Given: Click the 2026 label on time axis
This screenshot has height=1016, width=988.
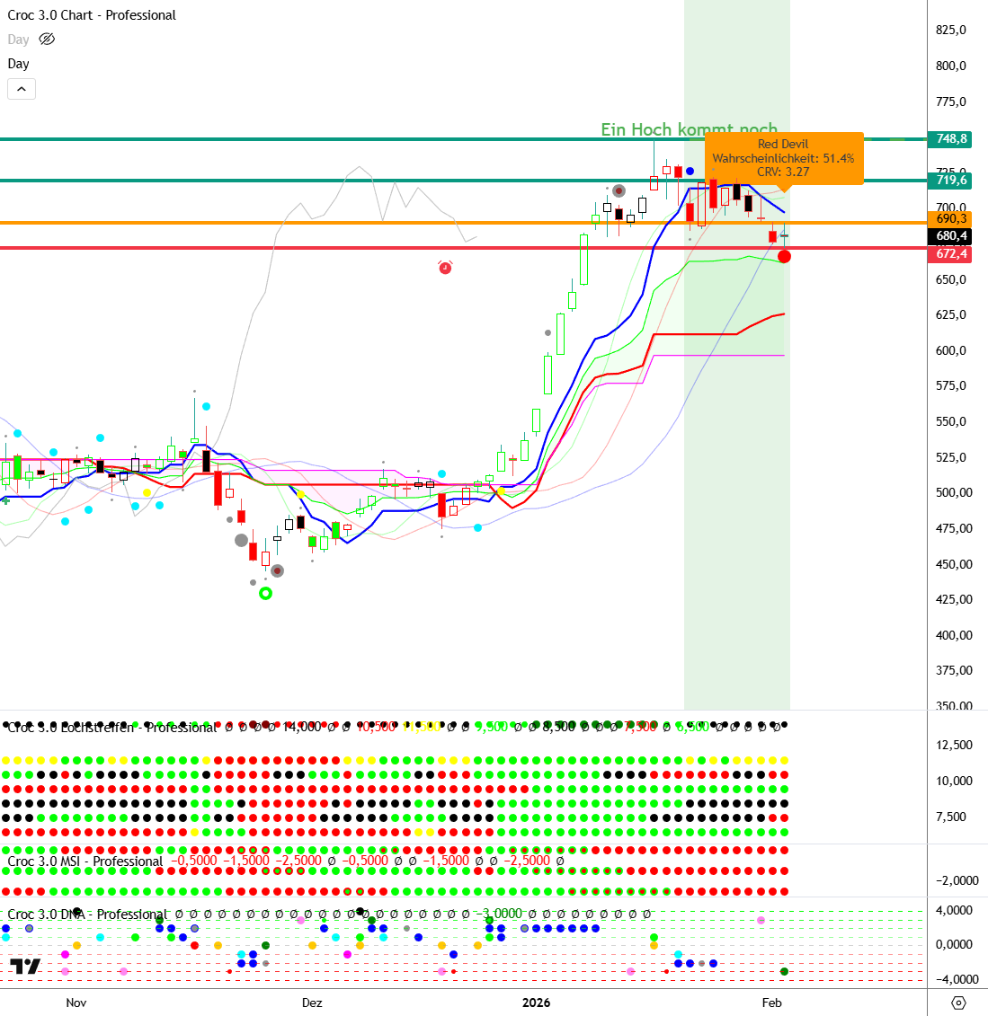Looking at the screenshot, I should point(536,1003).
